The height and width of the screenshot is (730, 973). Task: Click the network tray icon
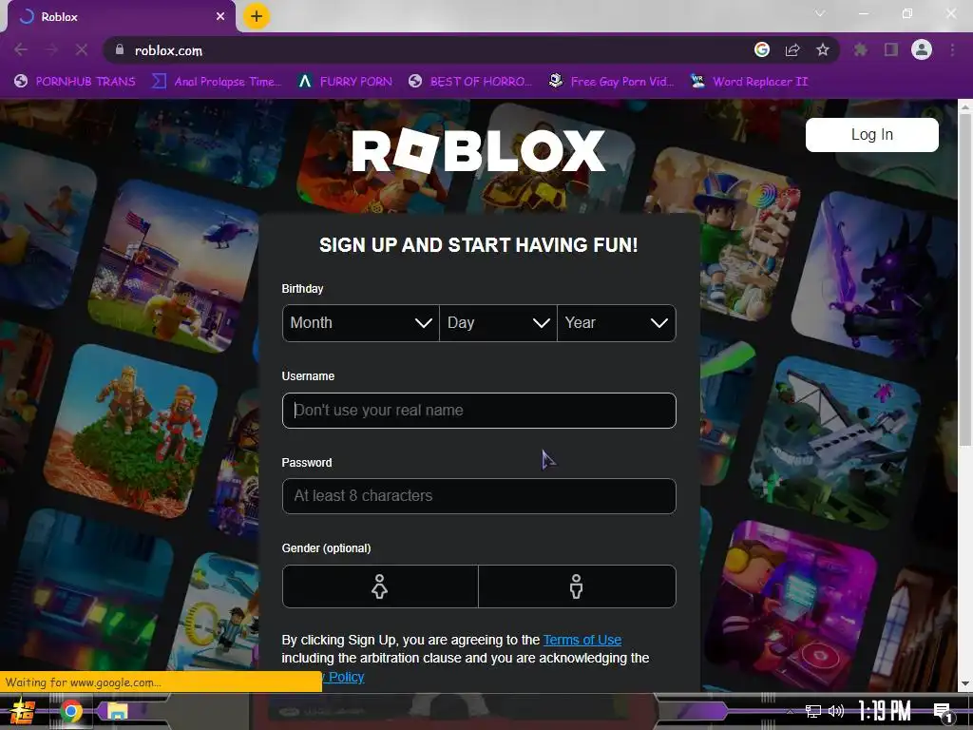[x=812, y=711]
